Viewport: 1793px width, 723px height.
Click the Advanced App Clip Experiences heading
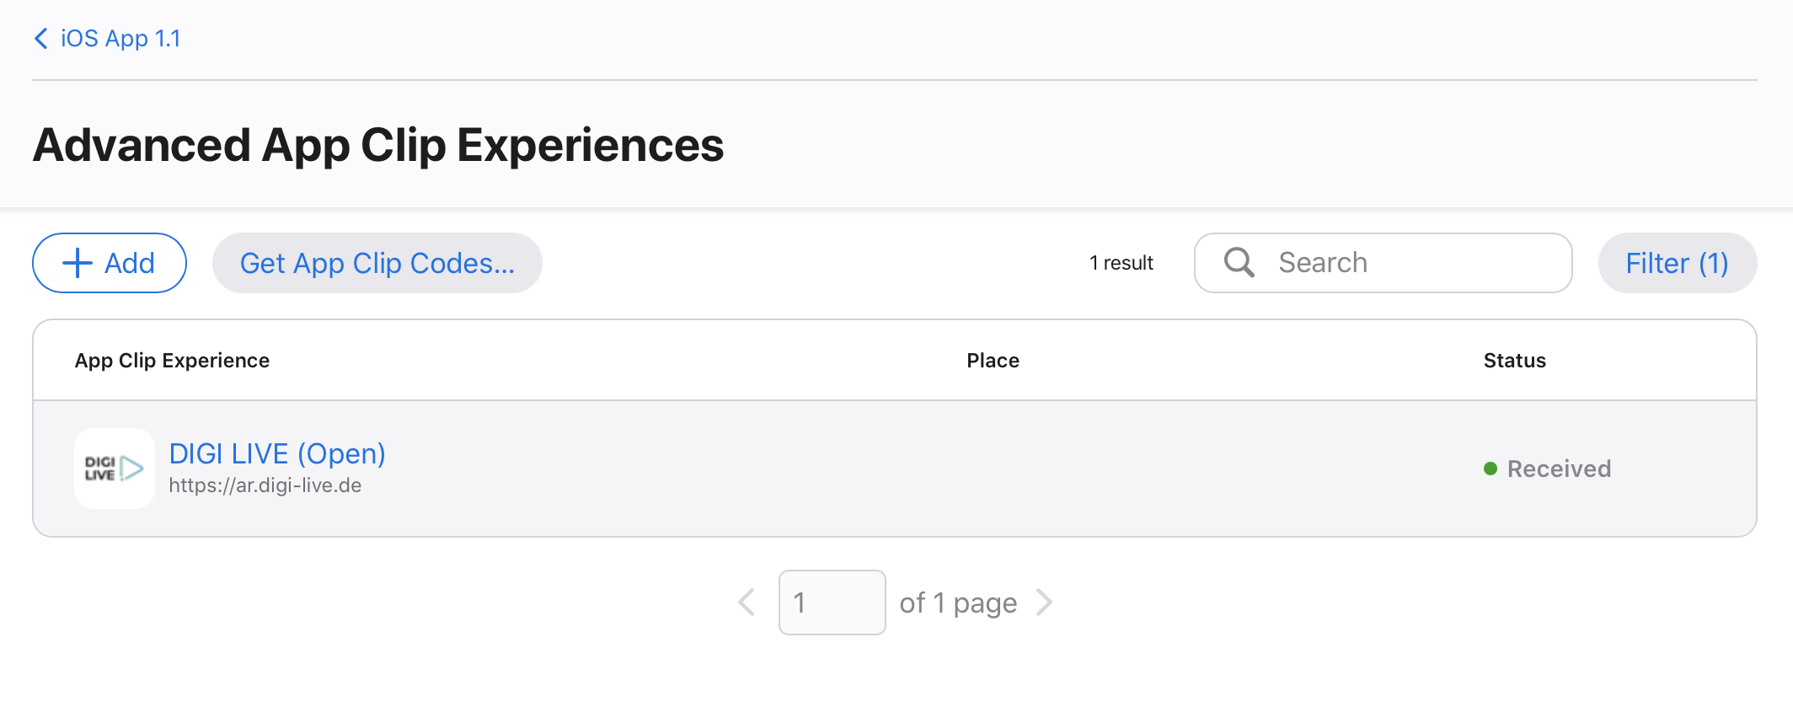click(378, 145)
